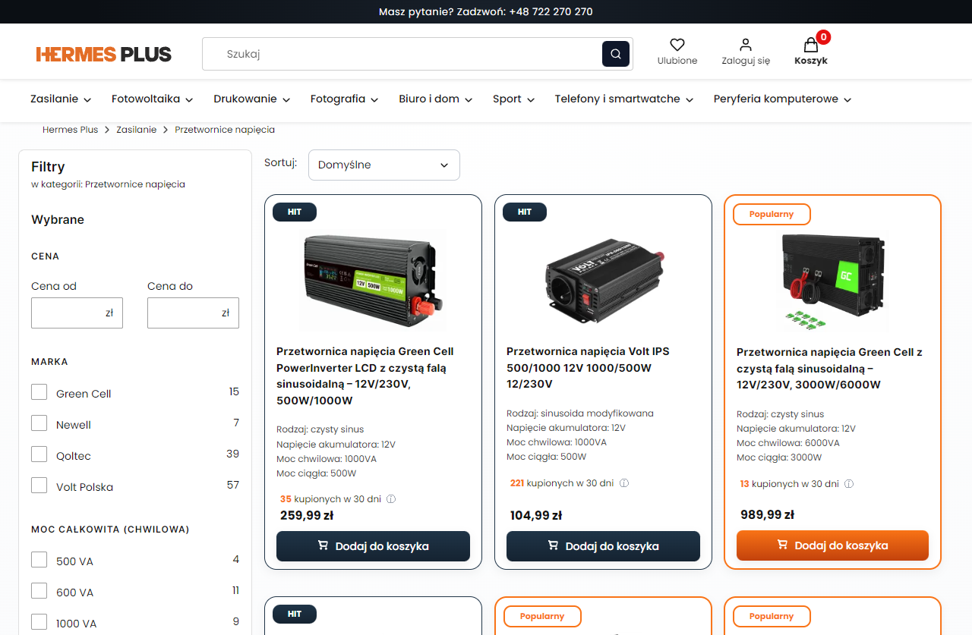Open the Sortuj Domyślne dropdown
972x635 pixels.
(384, 165)
